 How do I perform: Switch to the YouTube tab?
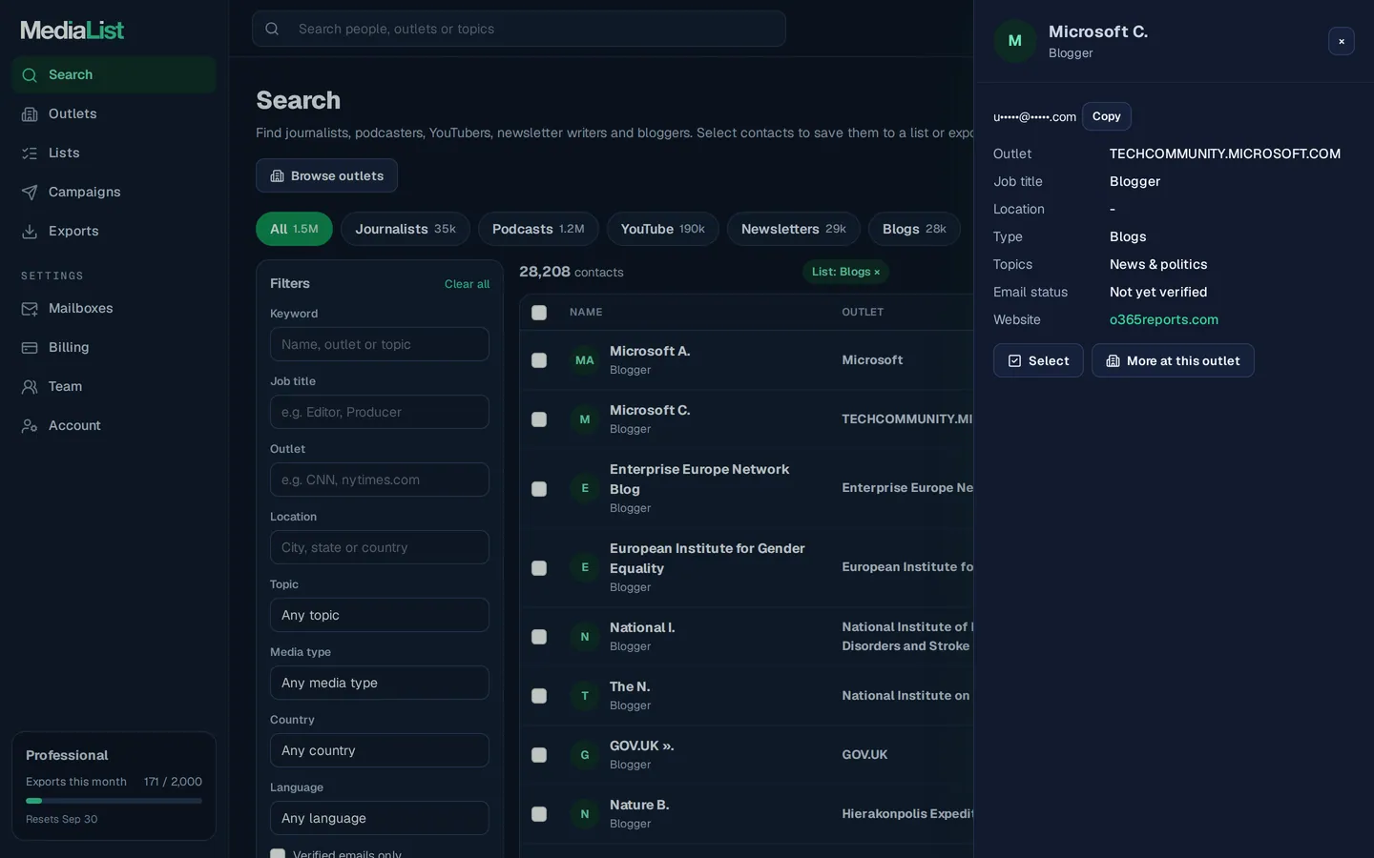click(663, 229)
